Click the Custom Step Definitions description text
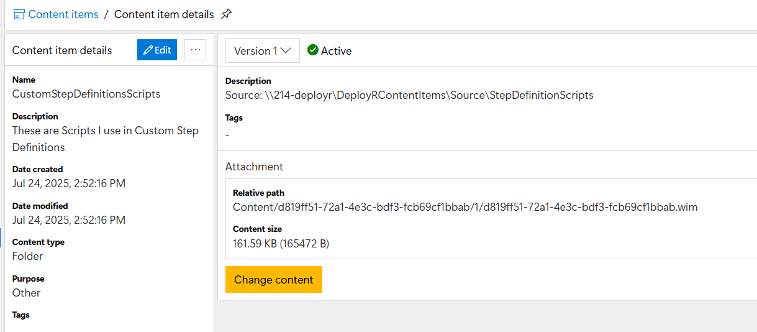The width and height of the screenshot is (757, 332). (x=105, y=139)
